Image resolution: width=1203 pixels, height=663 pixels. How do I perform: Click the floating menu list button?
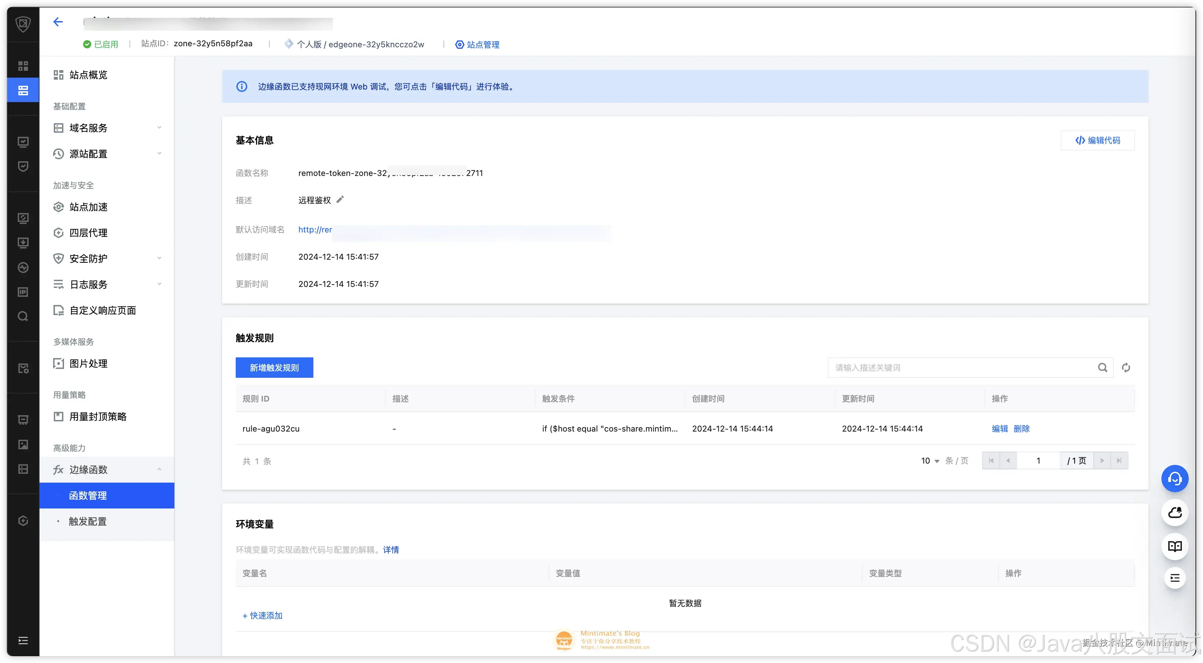click(1175, 579)
